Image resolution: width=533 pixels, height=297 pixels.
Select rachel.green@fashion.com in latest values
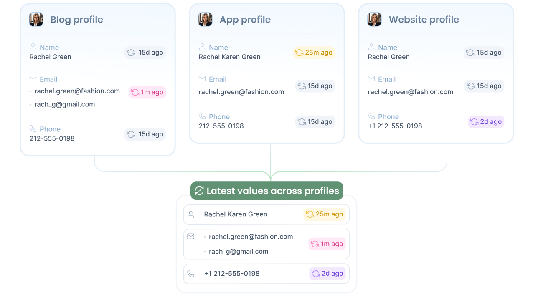point(251,237)
